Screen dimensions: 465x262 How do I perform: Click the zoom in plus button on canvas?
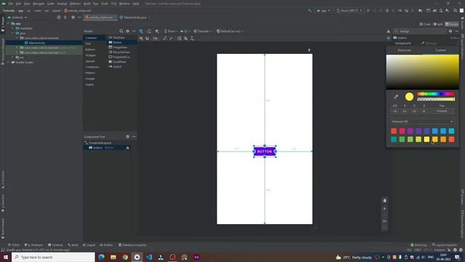(x=384, y=209)
